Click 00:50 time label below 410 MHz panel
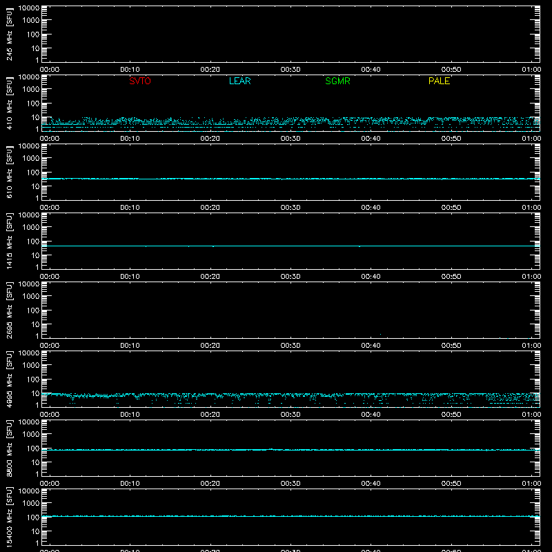Viewport: 552px width, 552px height. click(451, 139)
